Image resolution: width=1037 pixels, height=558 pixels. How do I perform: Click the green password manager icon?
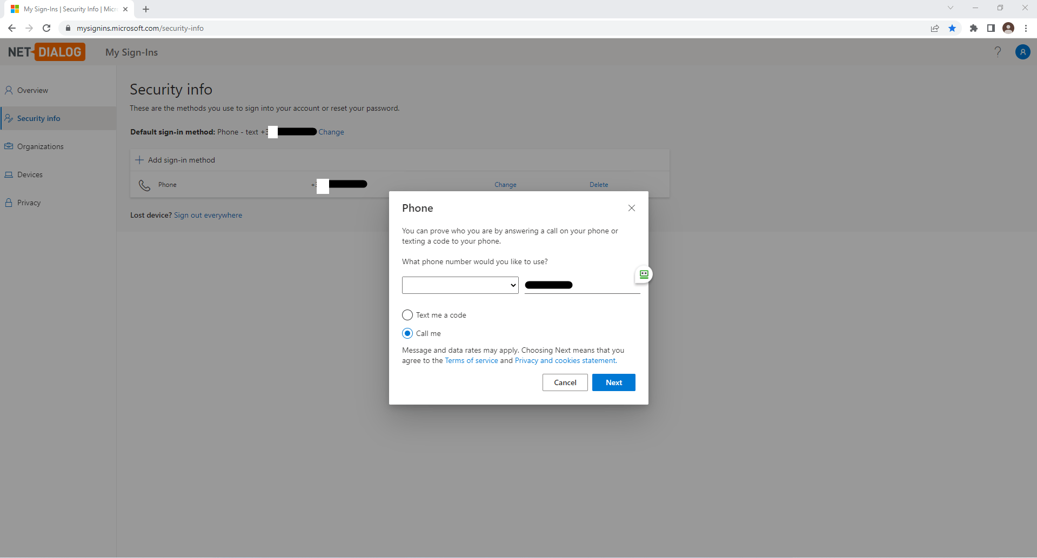pos(644,274)
